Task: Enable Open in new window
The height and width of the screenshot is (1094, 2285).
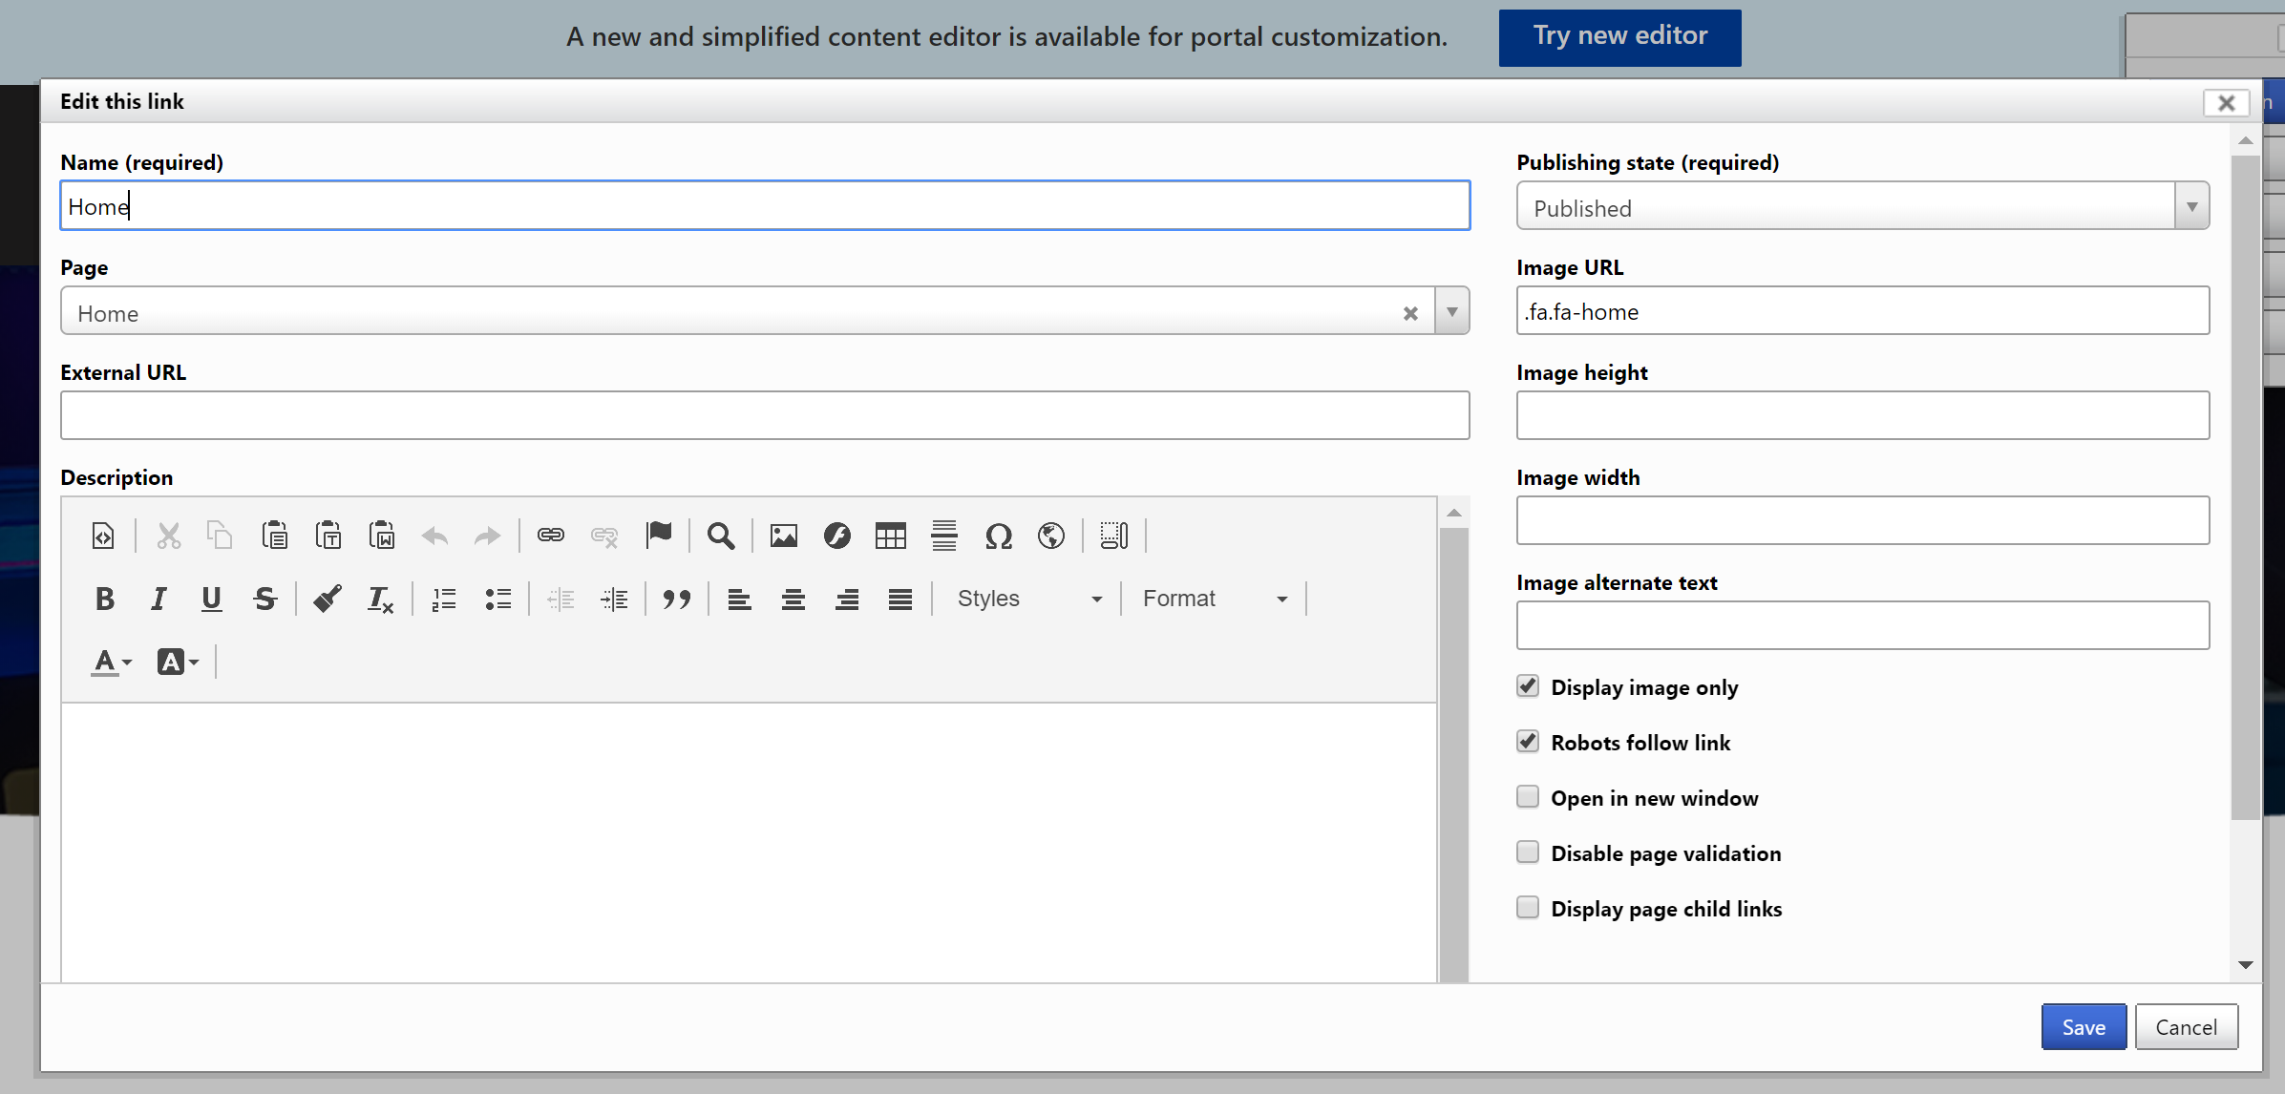Action: click(x=1527, y=796)
